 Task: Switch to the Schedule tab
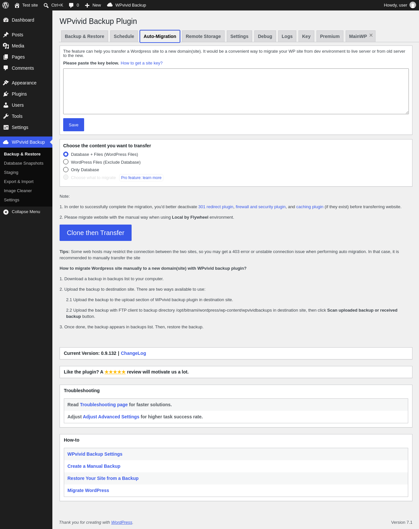[124, 36]
